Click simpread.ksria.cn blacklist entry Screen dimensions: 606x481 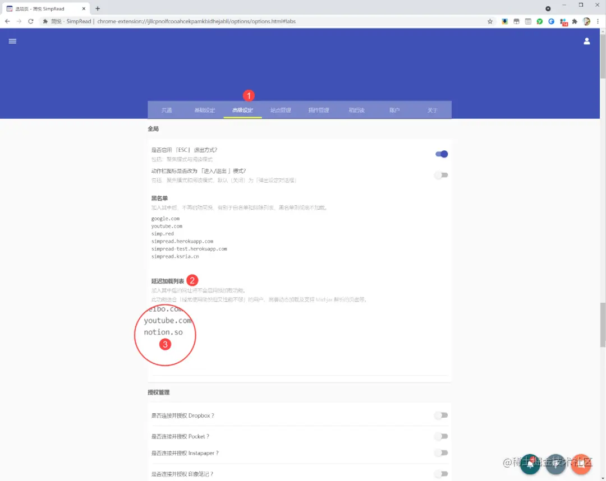[x=175, y=256]
